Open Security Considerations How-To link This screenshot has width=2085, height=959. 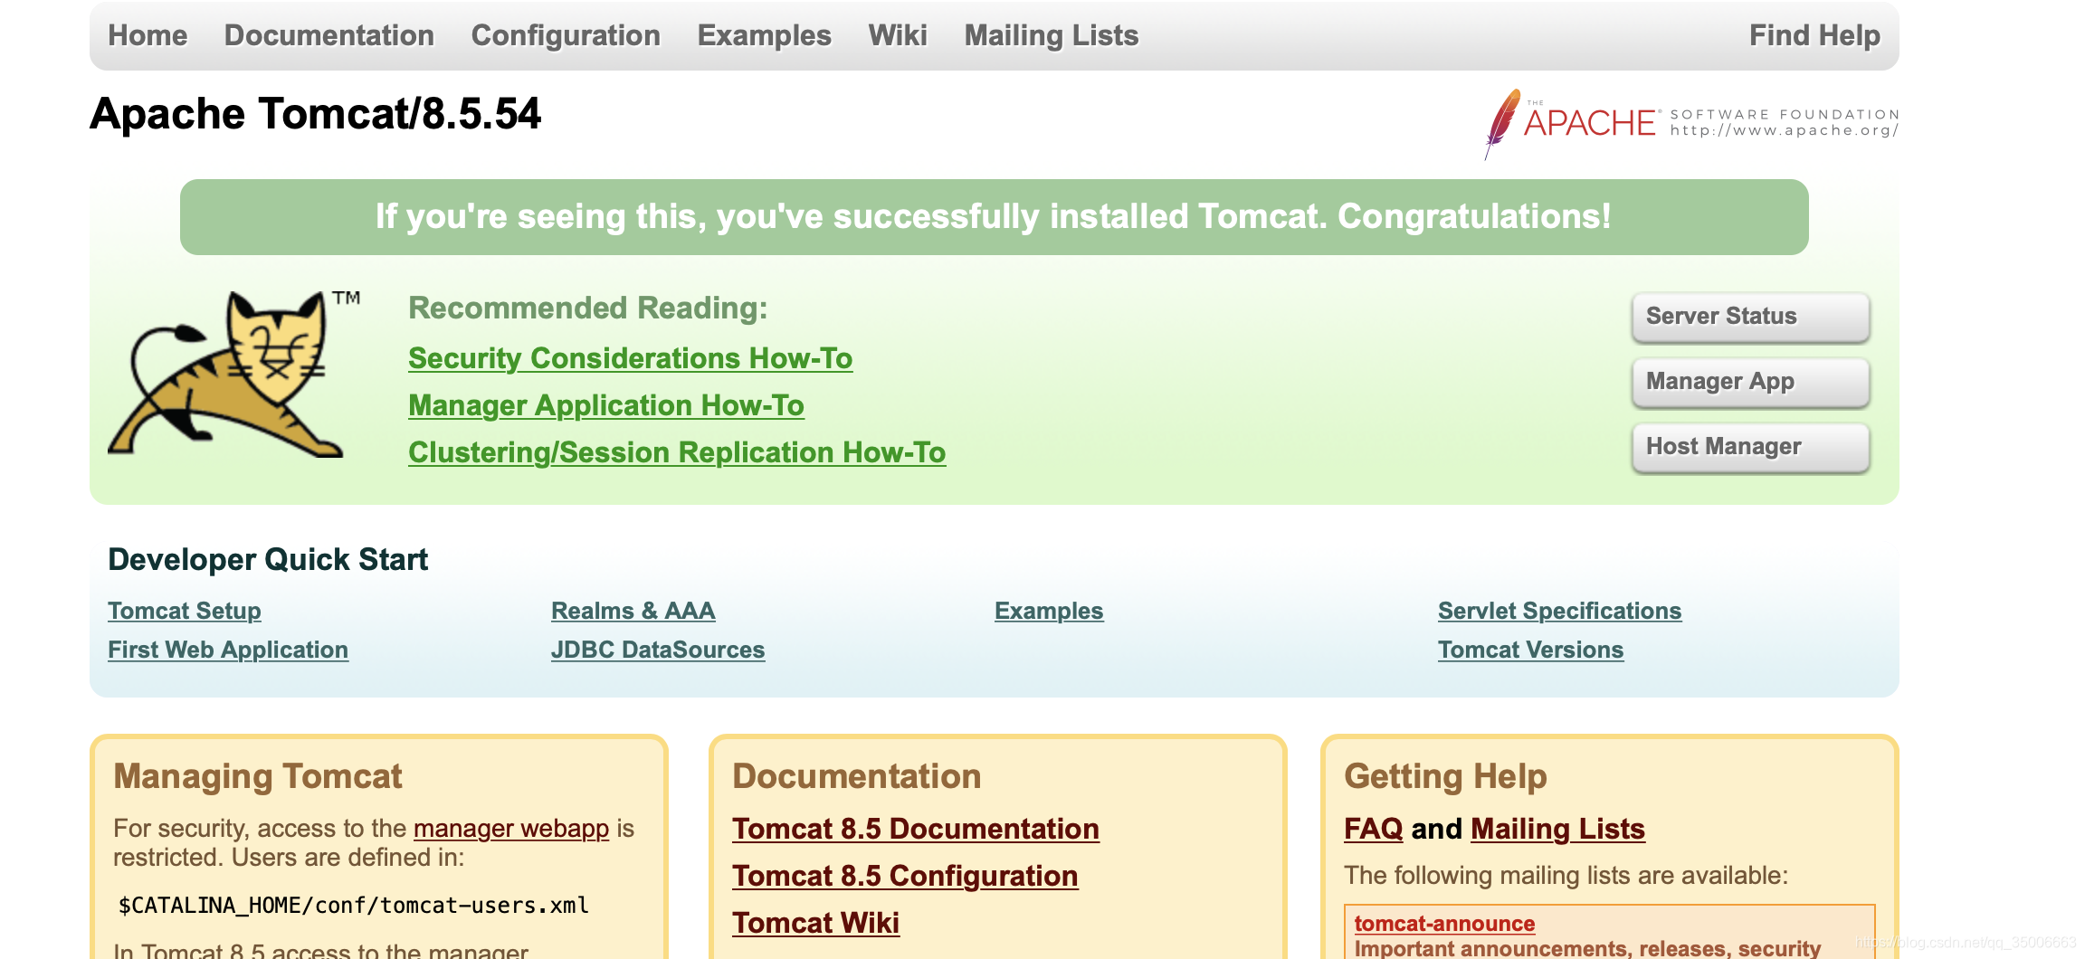(630, 358)
